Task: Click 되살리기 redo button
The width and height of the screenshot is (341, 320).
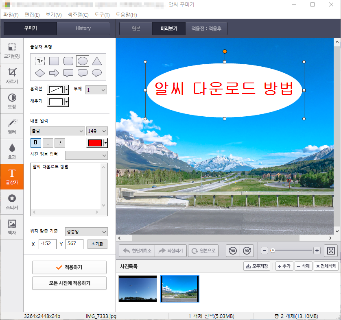Action: pyautogui.click(x=171, y=251)
